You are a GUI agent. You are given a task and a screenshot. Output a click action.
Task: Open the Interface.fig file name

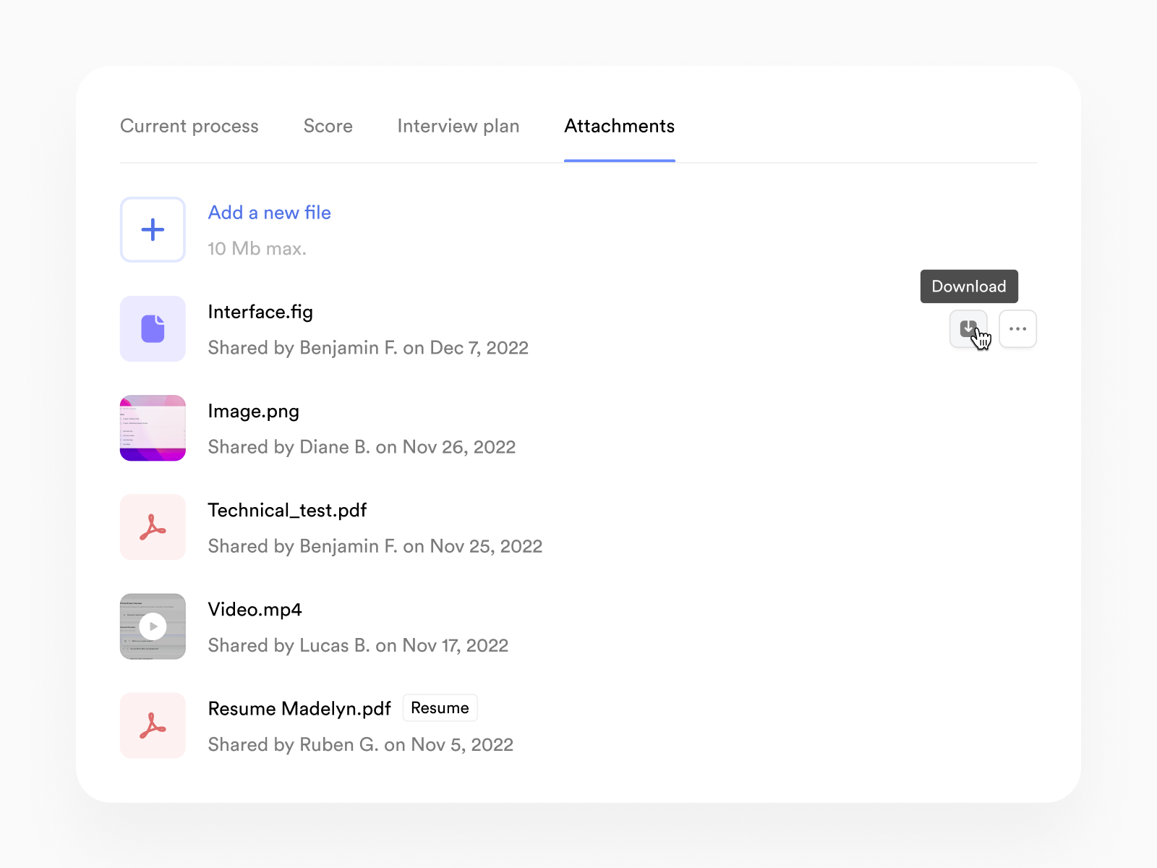[x=260, y=312]
